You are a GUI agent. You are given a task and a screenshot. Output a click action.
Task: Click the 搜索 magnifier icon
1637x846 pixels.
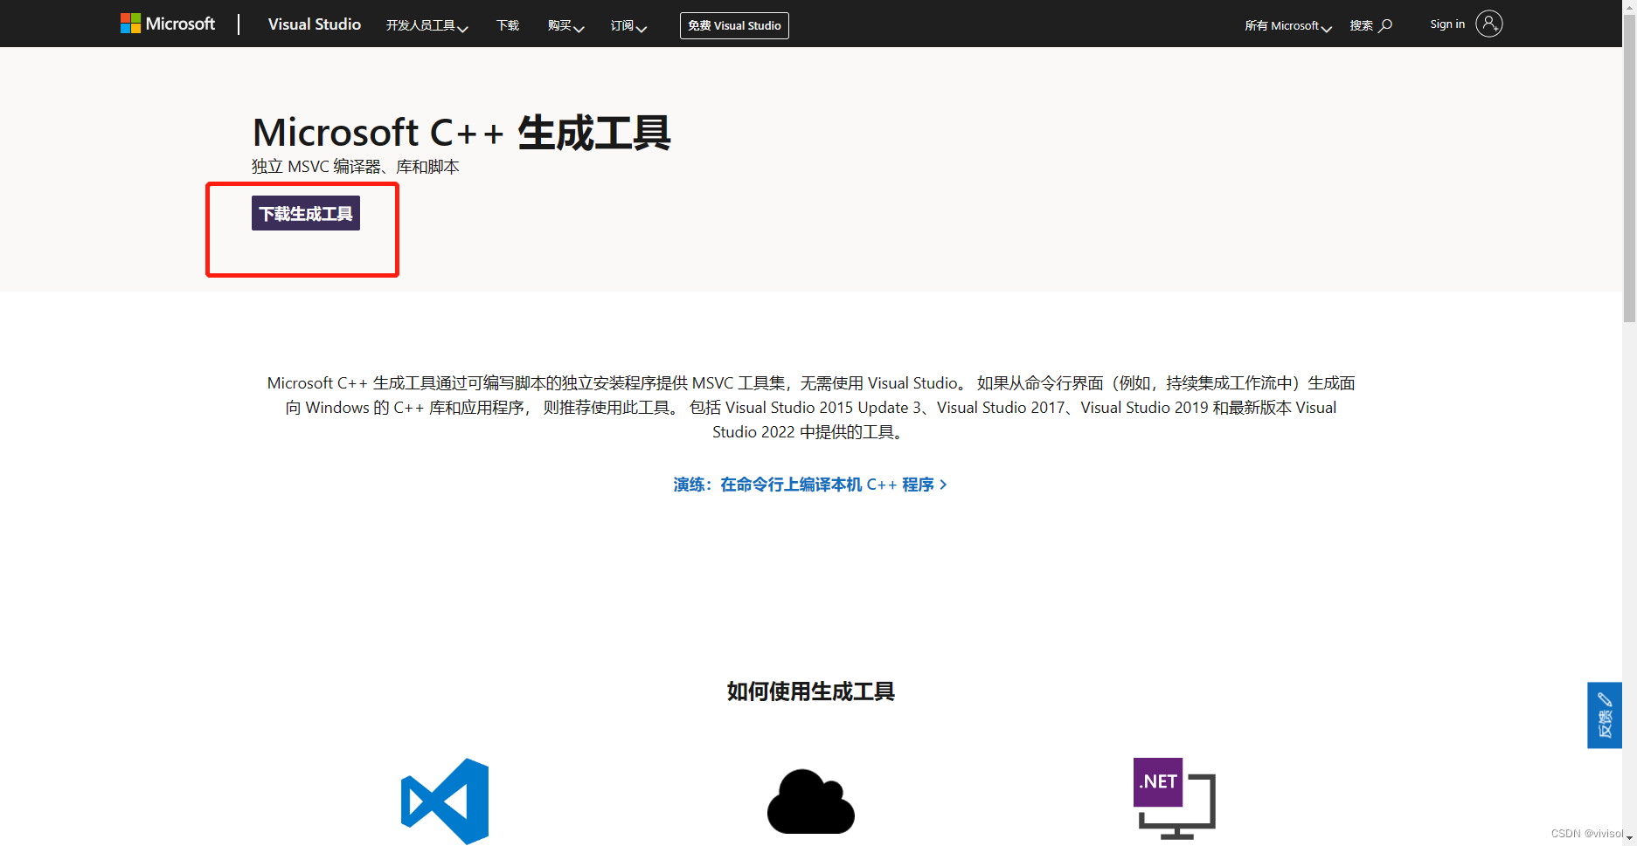pyautogui.click(x=1385, y=26)
